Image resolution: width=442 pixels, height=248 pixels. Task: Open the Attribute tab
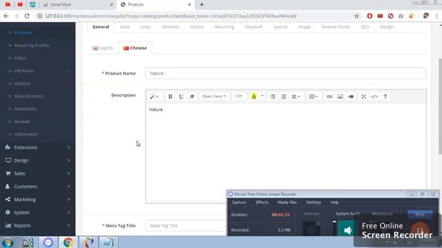click(x=171, y=27)
